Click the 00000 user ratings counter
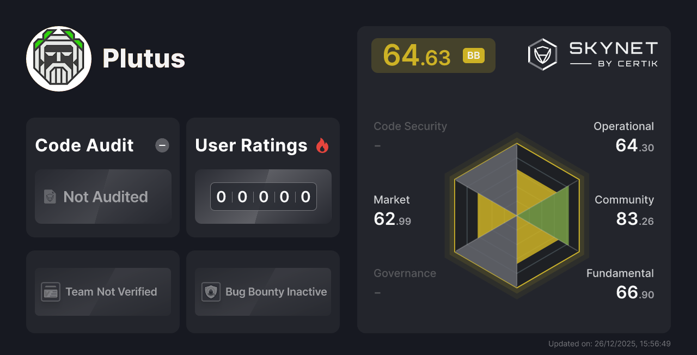697x355 pixels. [263, 197]
